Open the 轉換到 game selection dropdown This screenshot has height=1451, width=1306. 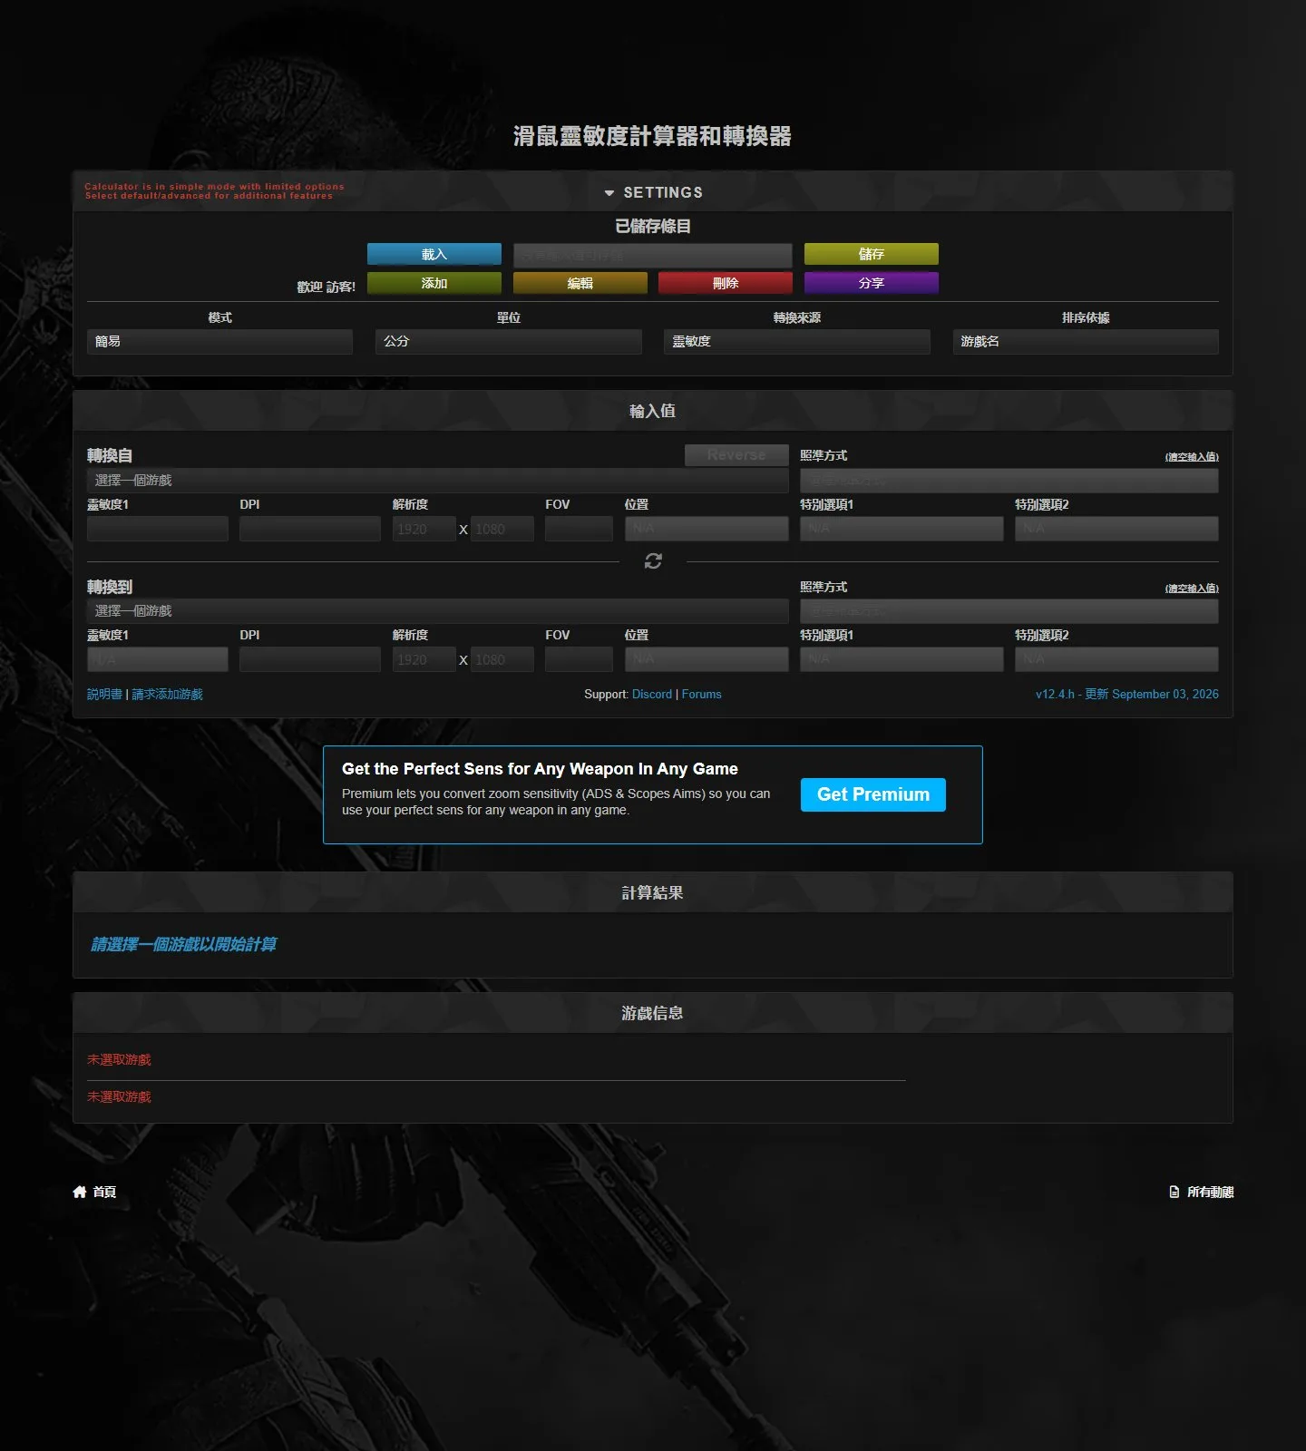pos(438,611)
